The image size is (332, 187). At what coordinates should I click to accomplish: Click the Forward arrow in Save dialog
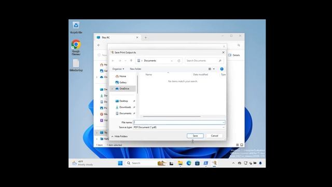(120, 61)
